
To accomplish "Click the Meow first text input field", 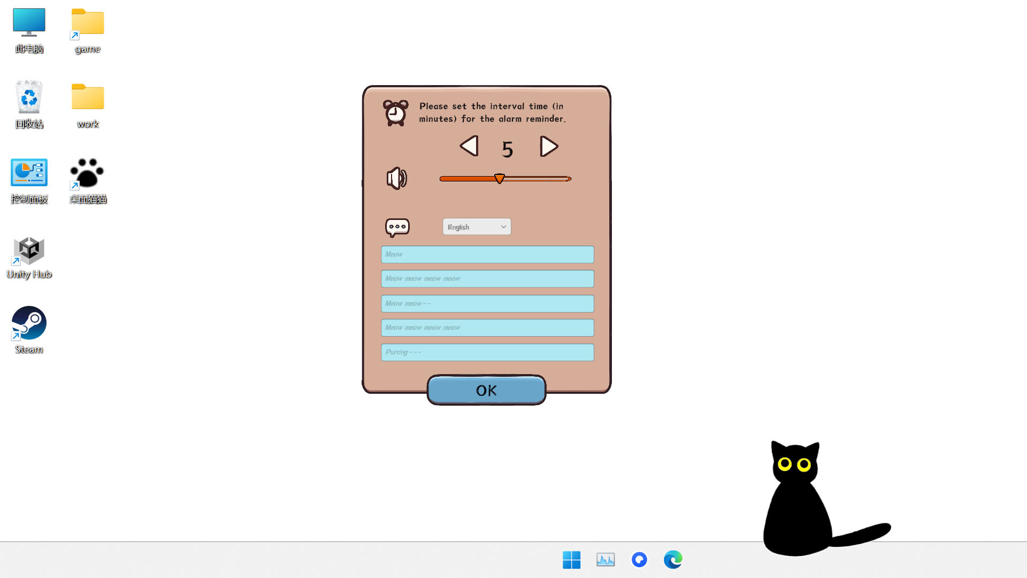I will click(487, 254).
